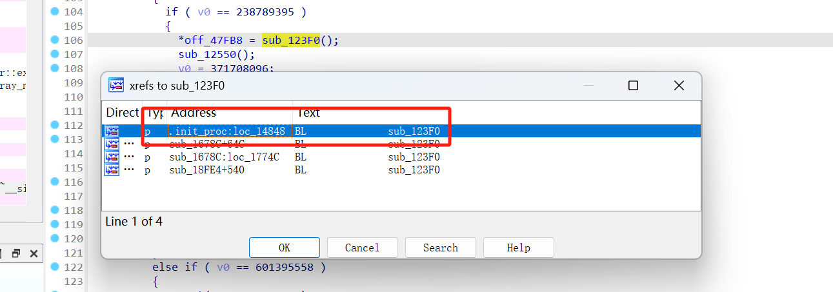Toggle breakpoint dot at line 118
Image resolution: width=833 pixels, height=292 pixels.
[54, 210]
